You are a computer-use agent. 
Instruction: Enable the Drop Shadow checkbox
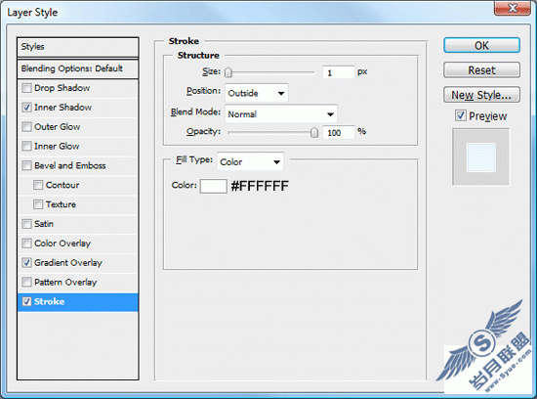tap(26, 88)
